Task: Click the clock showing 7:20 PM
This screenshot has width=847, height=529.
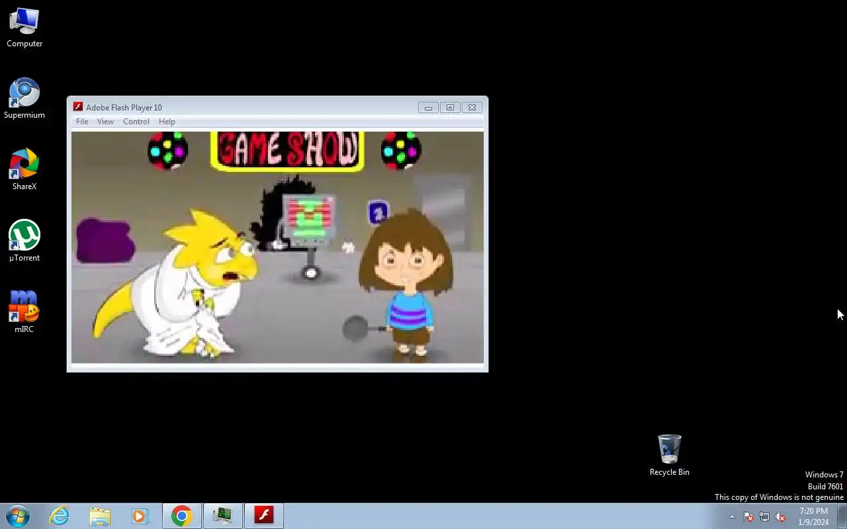Action: coord(813,516)
